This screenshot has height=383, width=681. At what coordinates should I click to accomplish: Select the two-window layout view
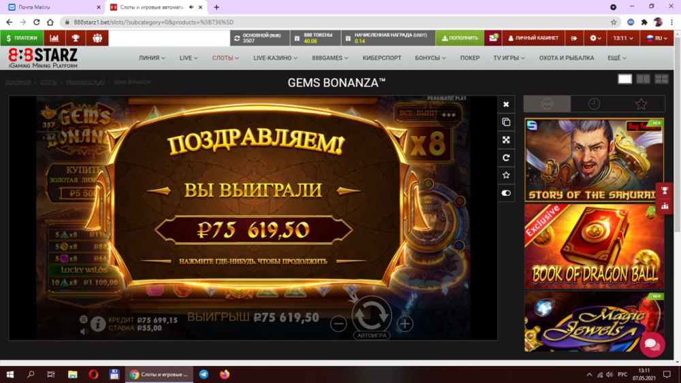(644, 79)
